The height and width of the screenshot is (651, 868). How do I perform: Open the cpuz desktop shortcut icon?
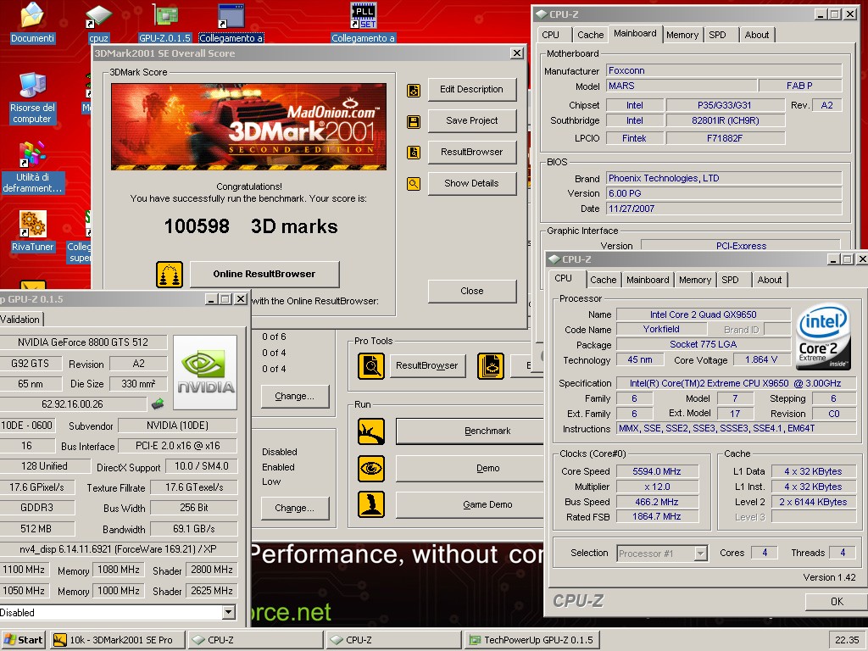pos(98,15)
